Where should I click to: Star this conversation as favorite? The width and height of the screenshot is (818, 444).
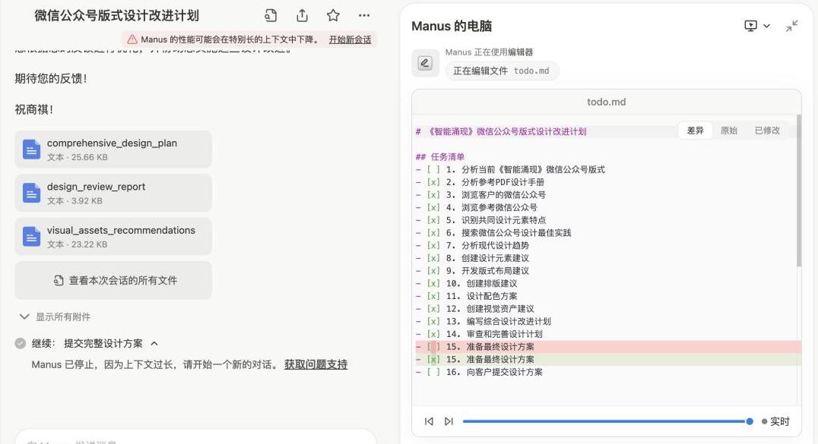click(x=333, y=16)
